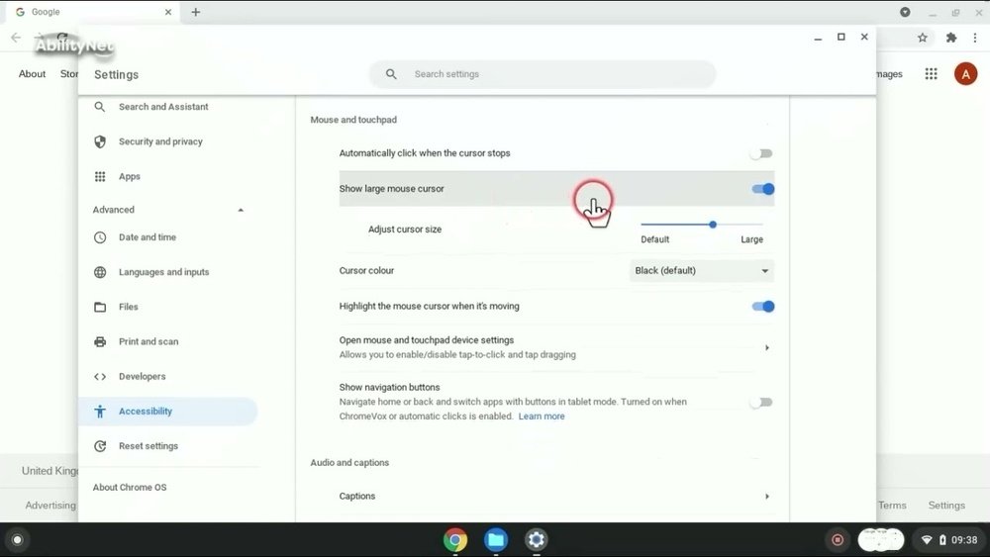The width and height of the screenshot is (990, 557).
Task: Select Search and Assistant in sidebar
Action: (163, 107)
